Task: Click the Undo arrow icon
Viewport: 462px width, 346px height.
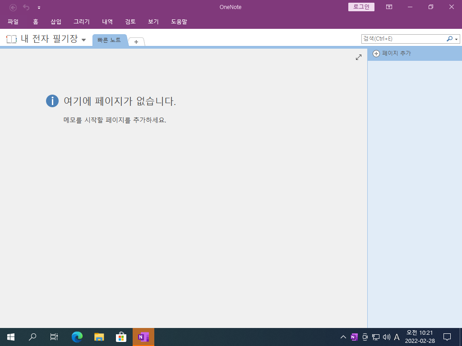Action: pos(26,7)
